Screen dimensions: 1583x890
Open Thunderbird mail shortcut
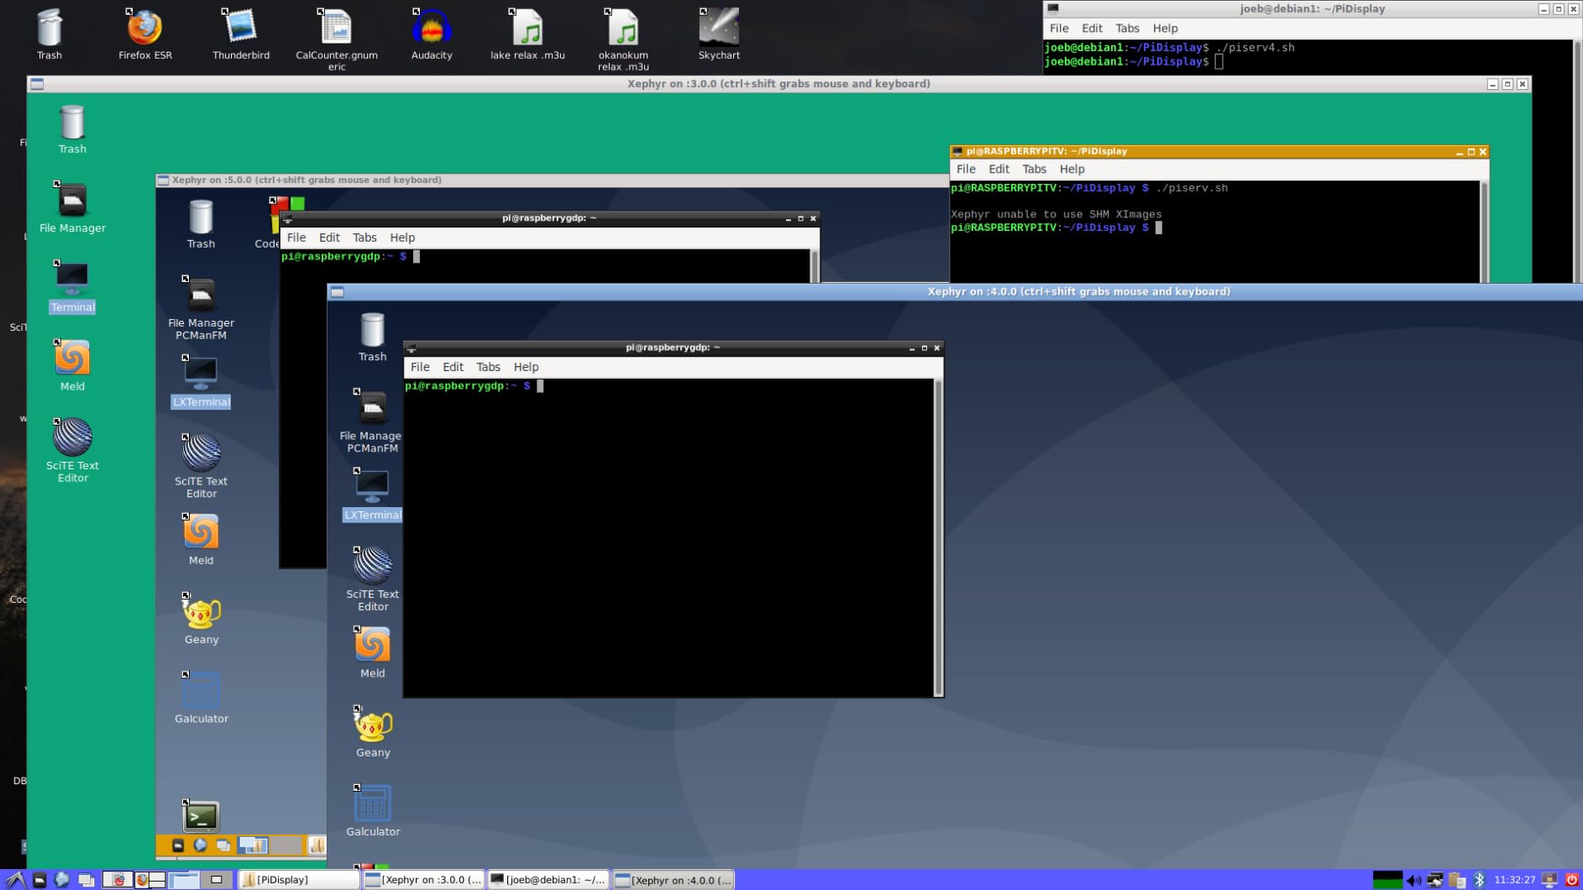click(241, 29)
